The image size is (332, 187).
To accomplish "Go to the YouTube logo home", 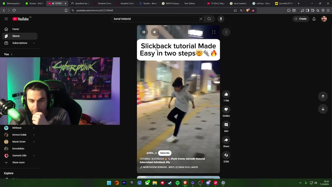I will point(20,19).
